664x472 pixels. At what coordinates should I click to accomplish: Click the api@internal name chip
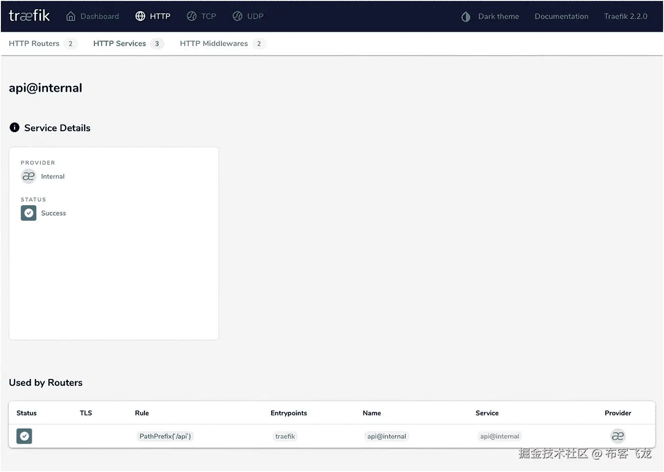pos(387,436)
